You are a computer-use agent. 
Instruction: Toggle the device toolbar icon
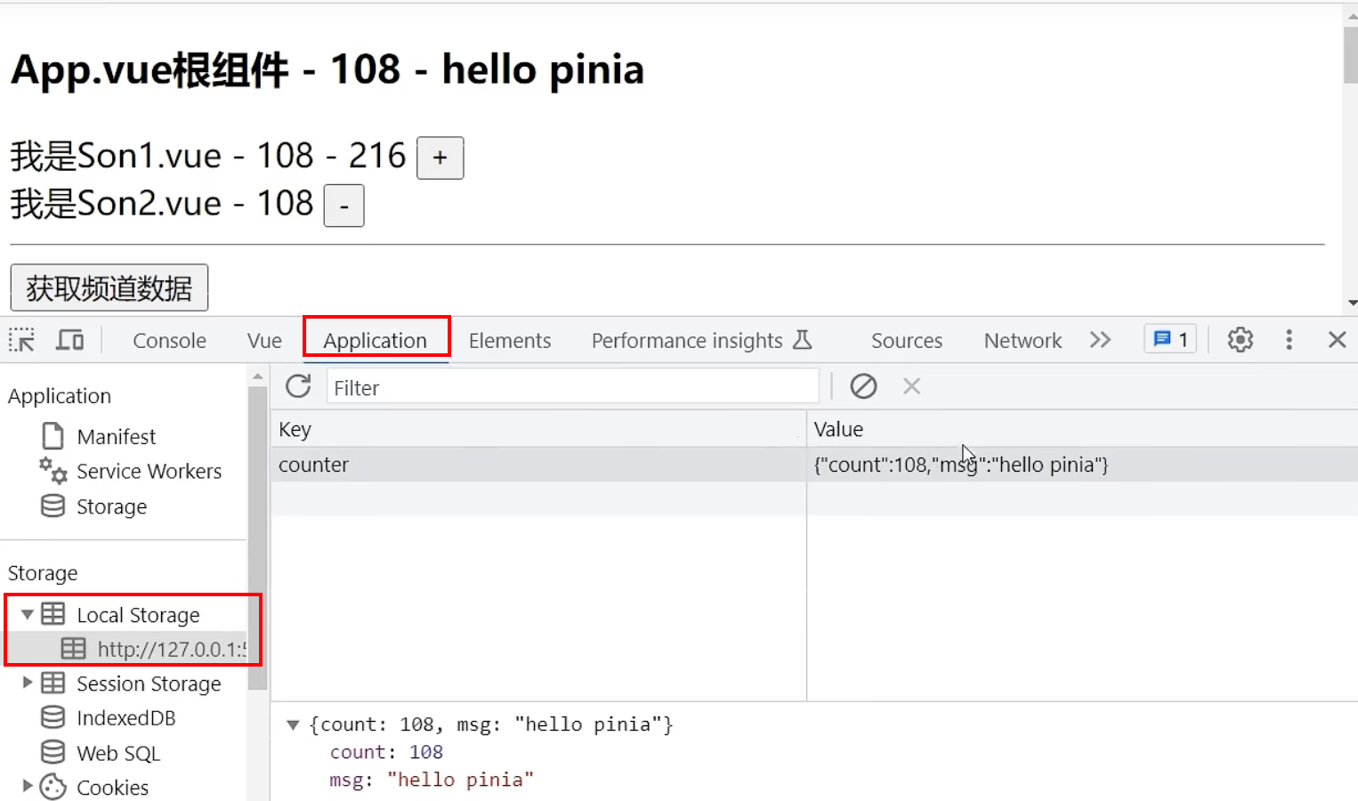tap(69, 340)
